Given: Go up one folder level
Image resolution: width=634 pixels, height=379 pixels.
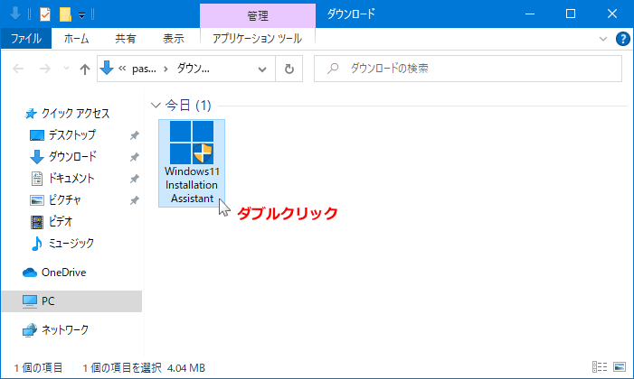Looking at the screenshot, I should coord(84,69).
